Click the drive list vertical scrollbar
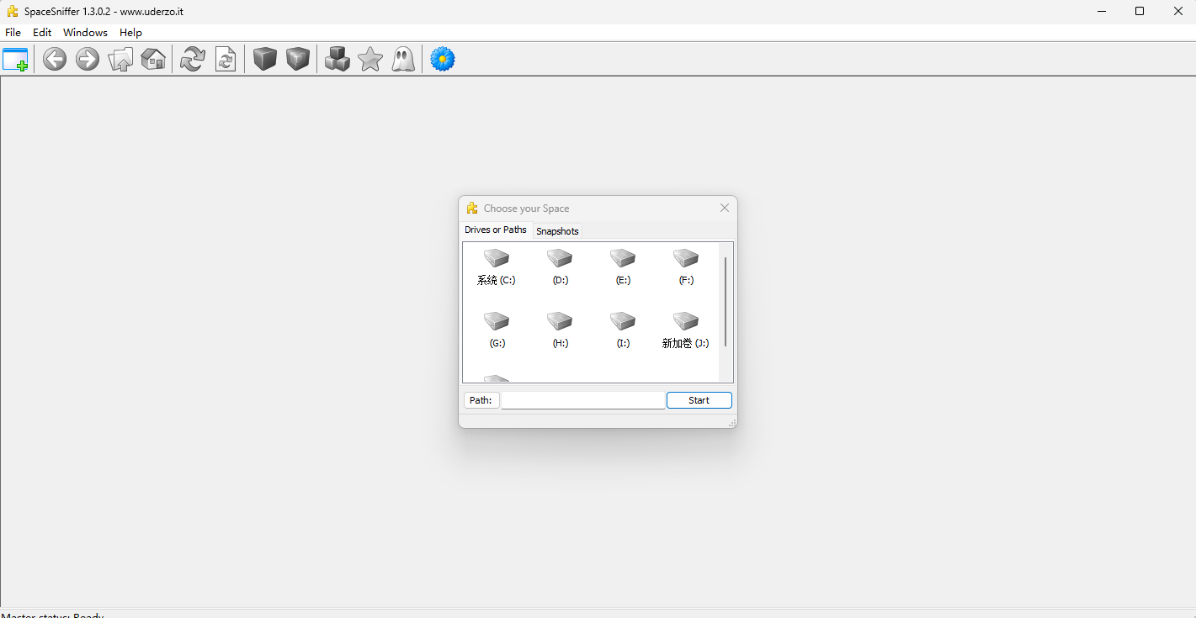 point(726,303)
